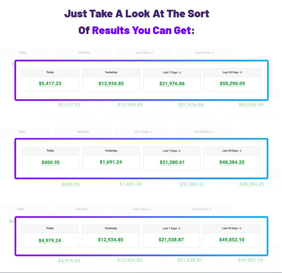
Task: Click the icon beside Last 7 Days above $31,580.61
Action: pyautogui.click(x=180, y=151)
